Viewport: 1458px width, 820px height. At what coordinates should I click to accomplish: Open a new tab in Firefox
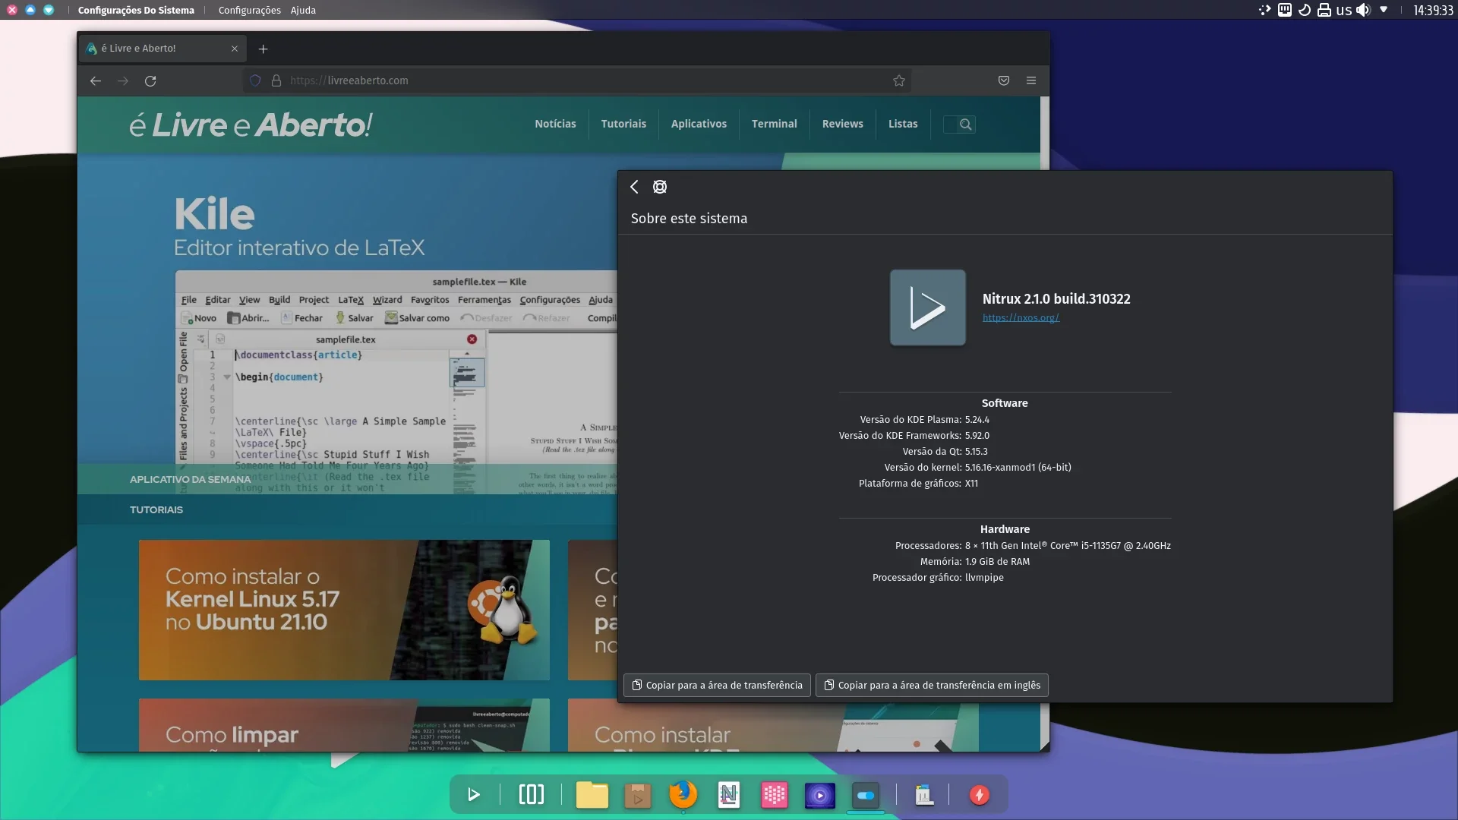coord(263,49)
